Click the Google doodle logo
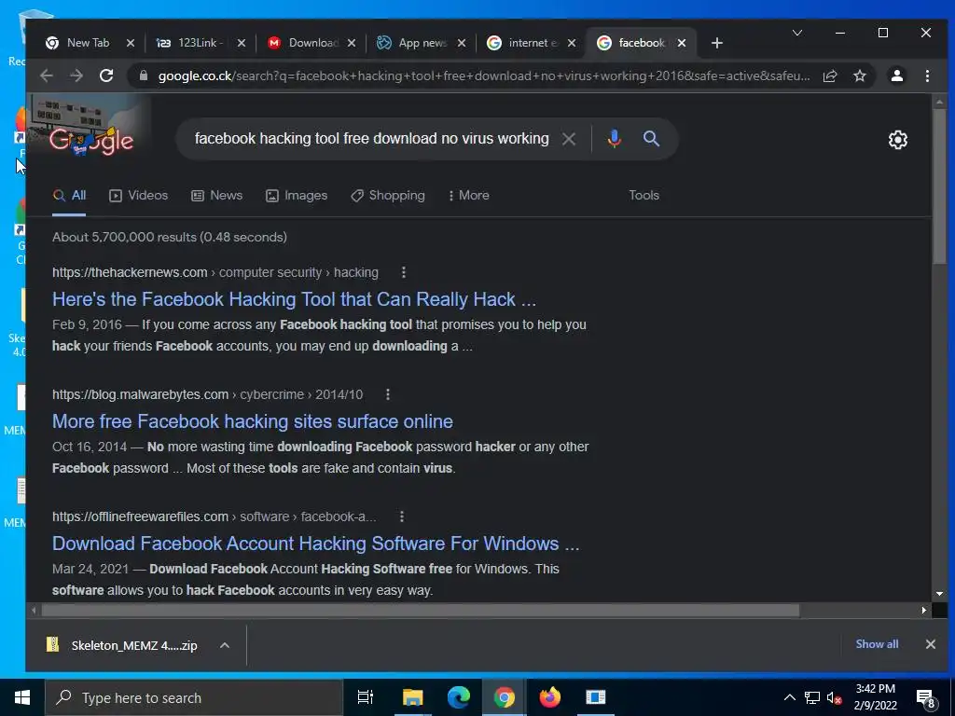The height and width of the screenshot is (716, 955). click(91, 141)
